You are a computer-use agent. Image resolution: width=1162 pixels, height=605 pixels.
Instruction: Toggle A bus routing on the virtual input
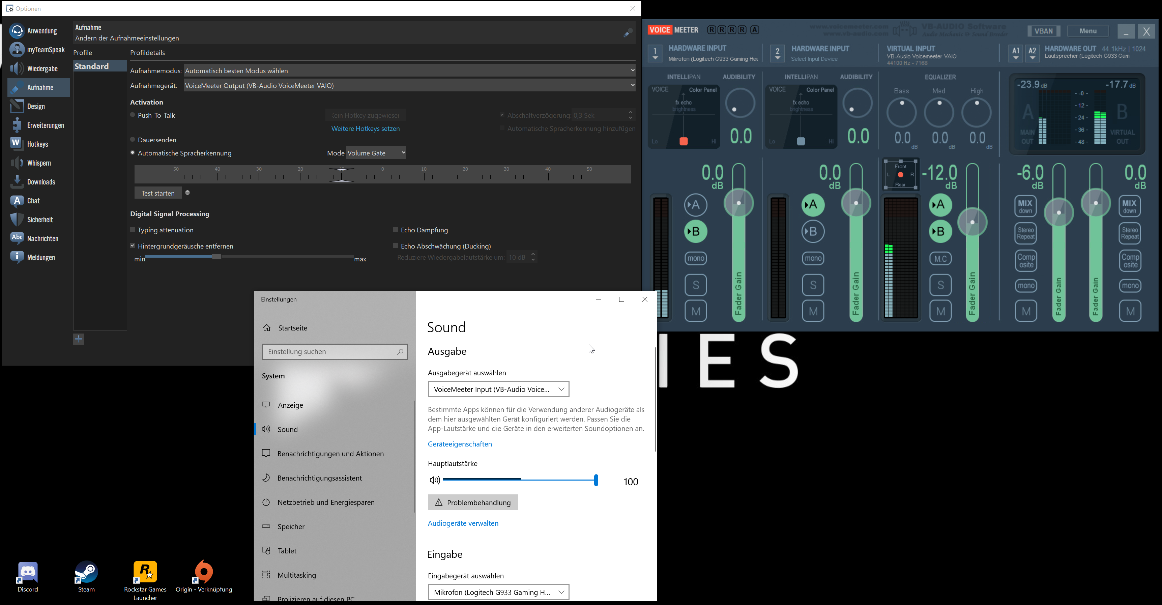point(940,205)
